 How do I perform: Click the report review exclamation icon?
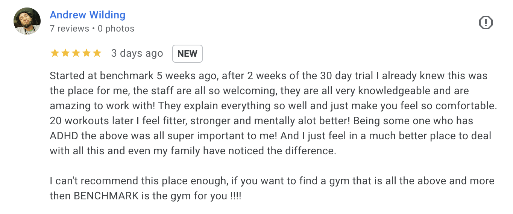click(486, 23)
